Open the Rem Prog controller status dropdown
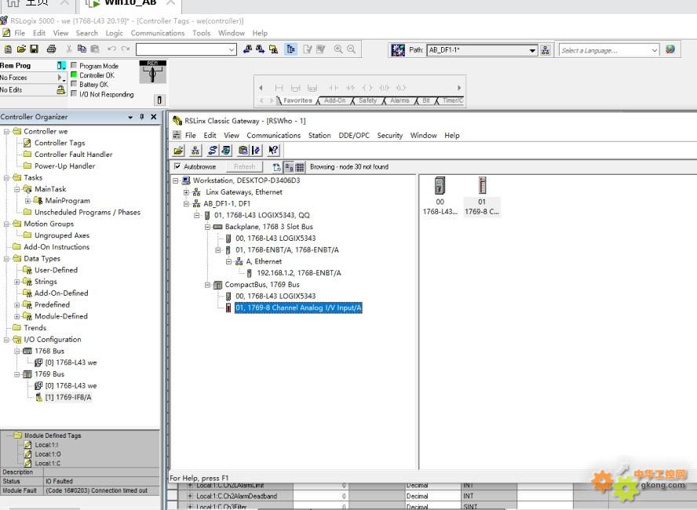Image resolution: width=697 pixels, height=510 pixels. tap(61, 65)
